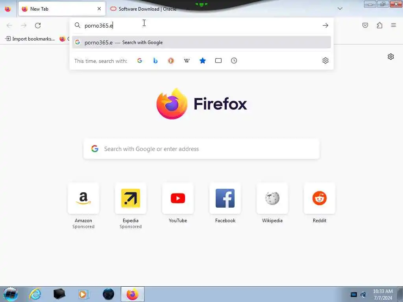Open Save to Pocket
This screenshot has width=403, height=302.
[365, 25]
